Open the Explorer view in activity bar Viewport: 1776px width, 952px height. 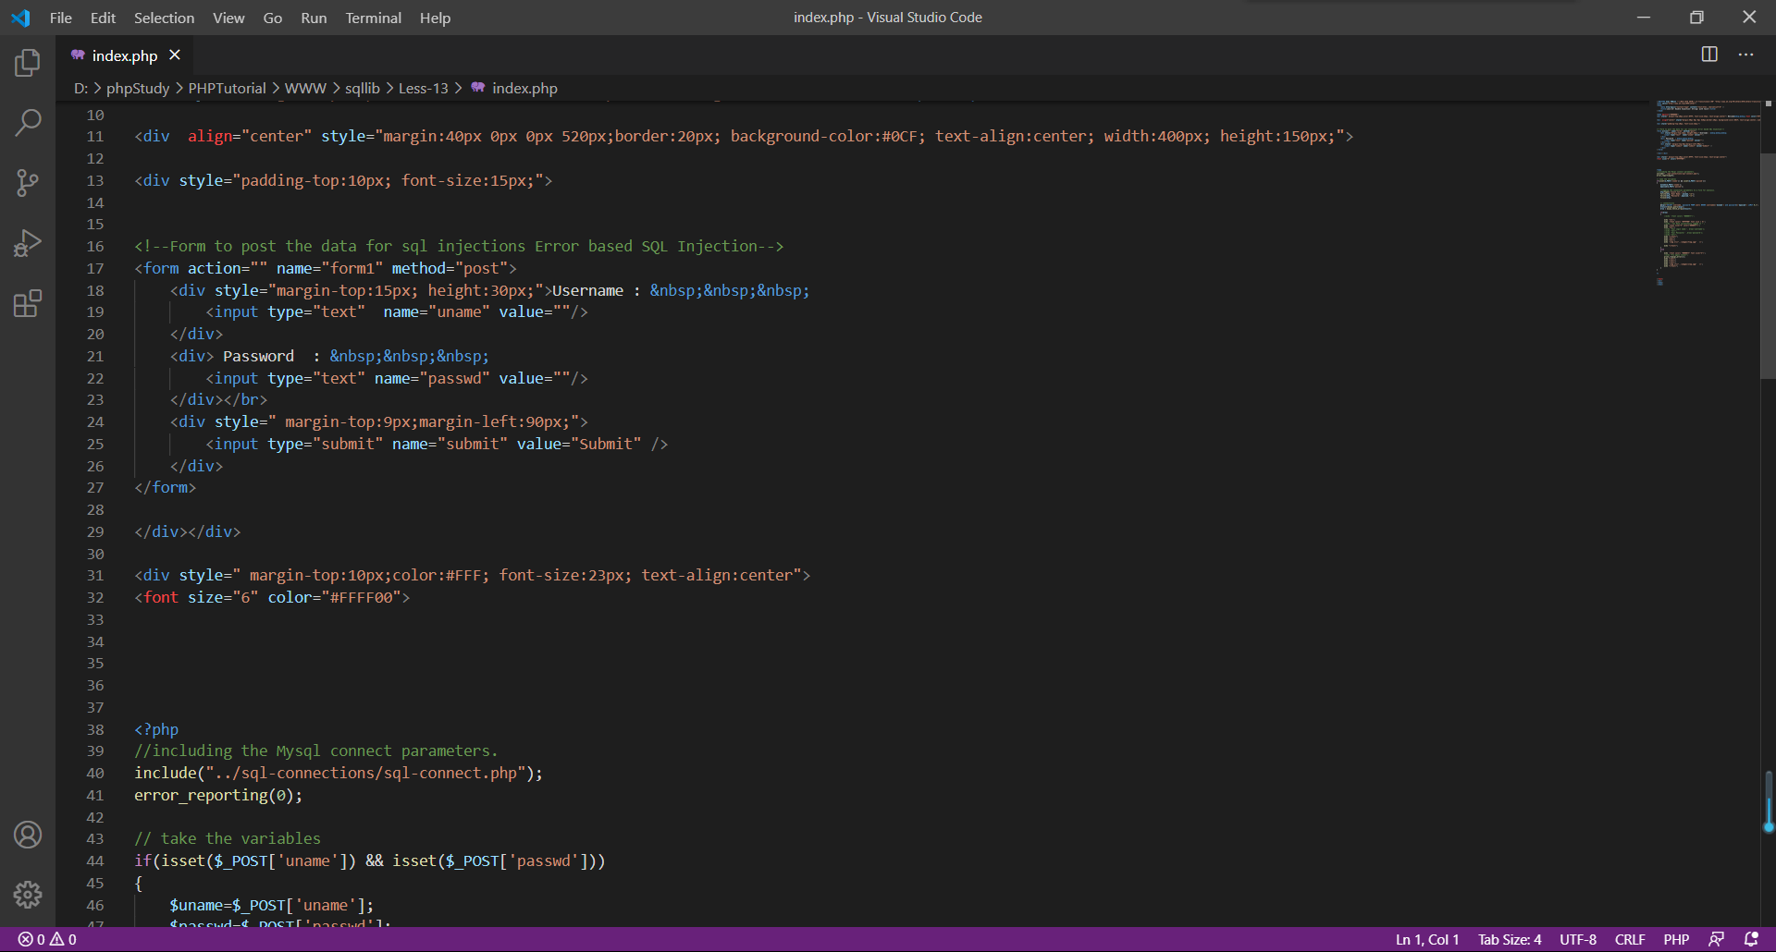pos(28,63)
